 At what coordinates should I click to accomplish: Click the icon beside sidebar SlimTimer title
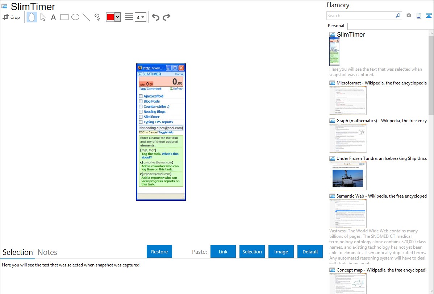coord(332,35)
